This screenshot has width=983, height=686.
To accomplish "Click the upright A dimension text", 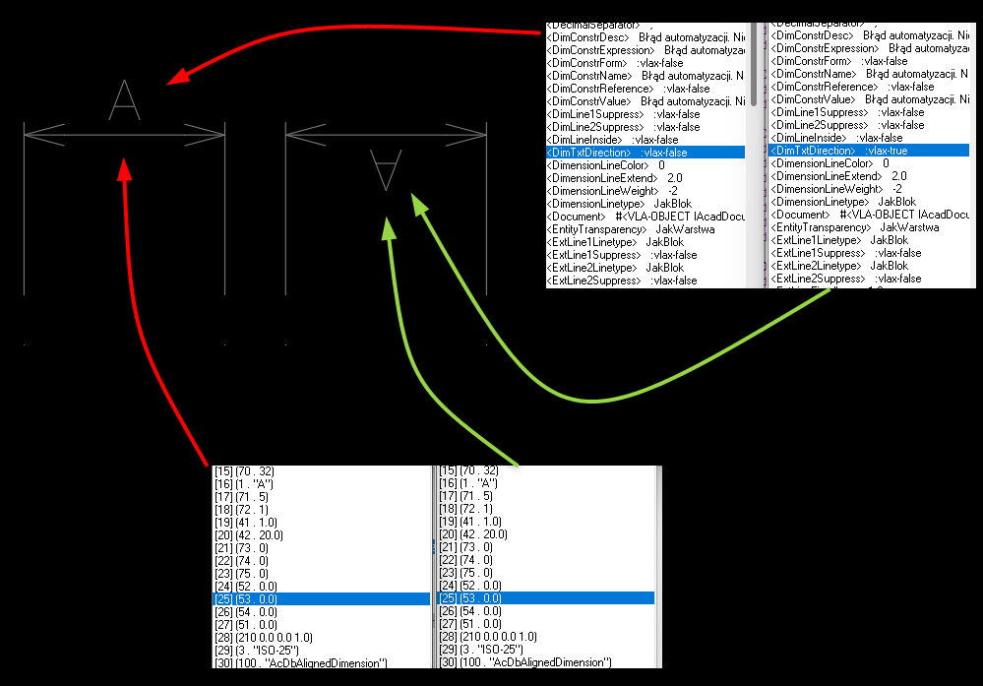I will click(124, 99).
